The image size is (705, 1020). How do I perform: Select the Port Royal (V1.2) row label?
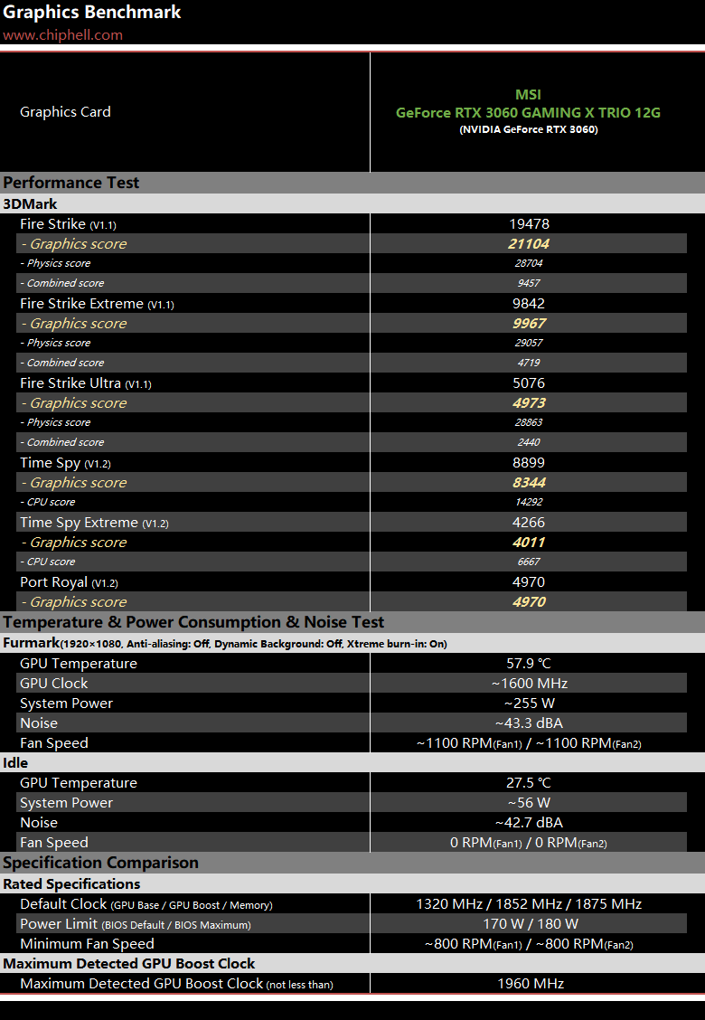69,582
